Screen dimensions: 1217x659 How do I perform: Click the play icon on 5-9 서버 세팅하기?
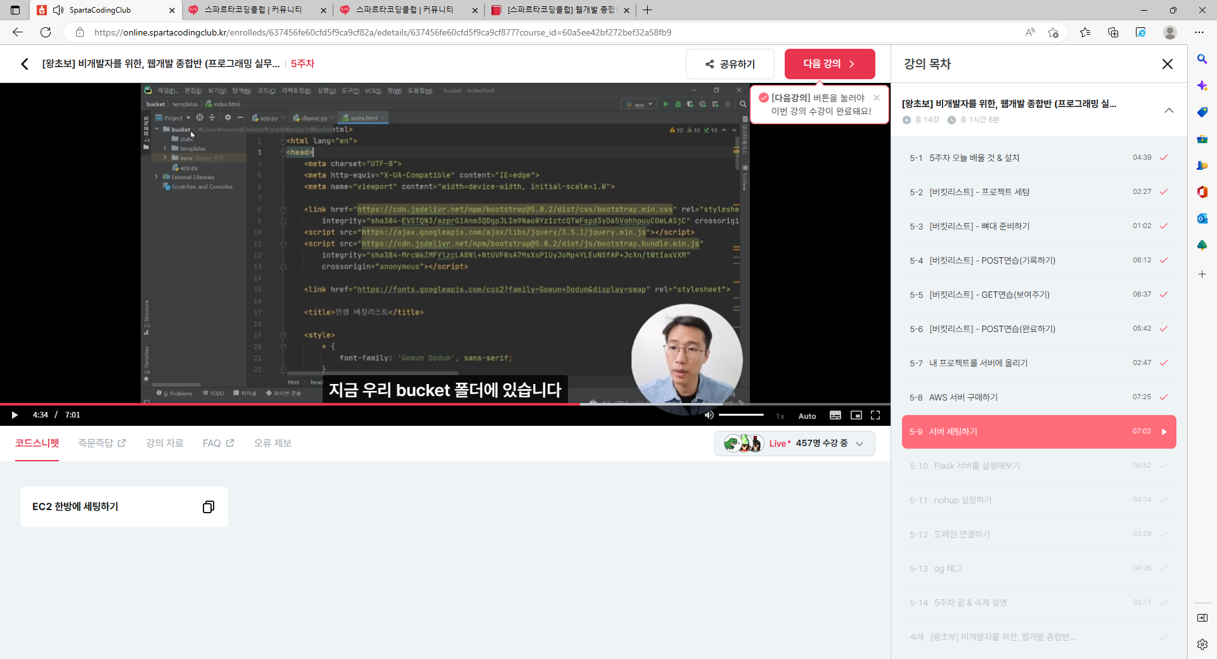pos(1164,432)
